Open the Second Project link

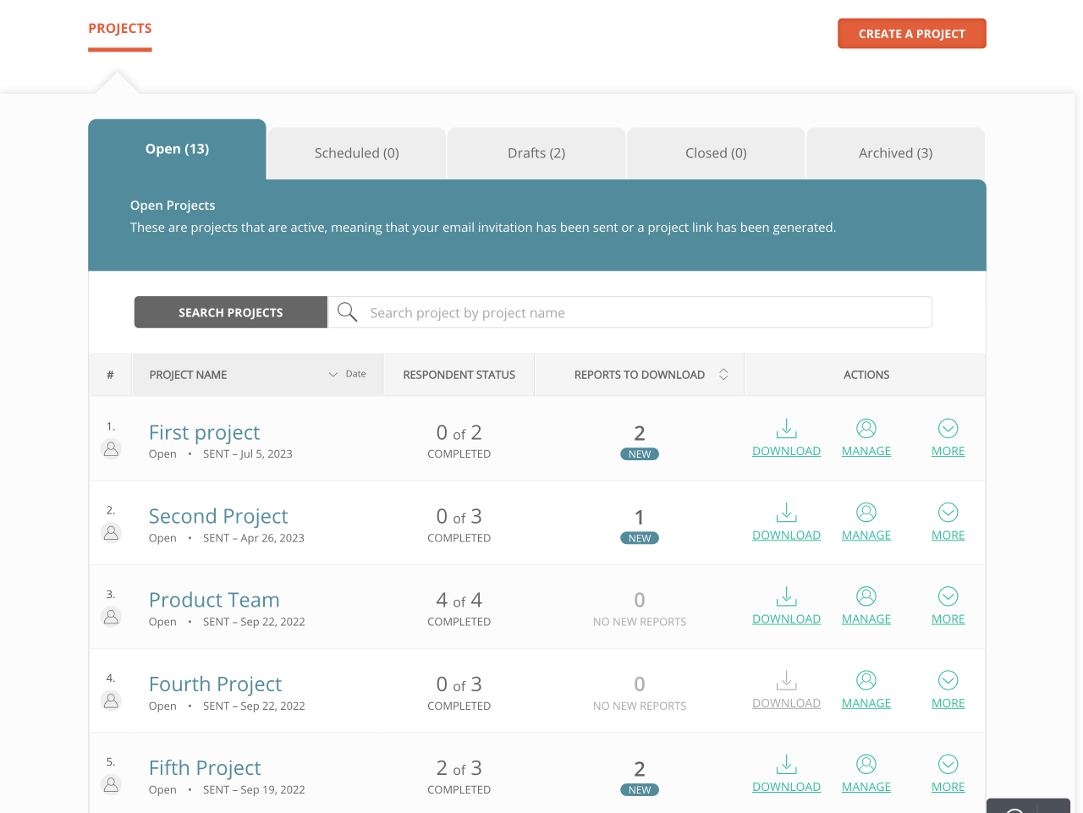click(218, 516)
